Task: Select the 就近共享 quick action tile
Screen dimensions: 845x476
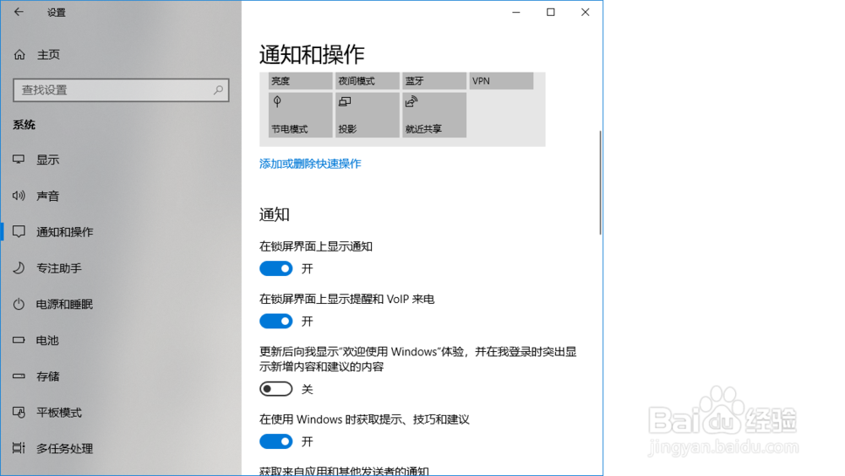Action: coord(434,115)
